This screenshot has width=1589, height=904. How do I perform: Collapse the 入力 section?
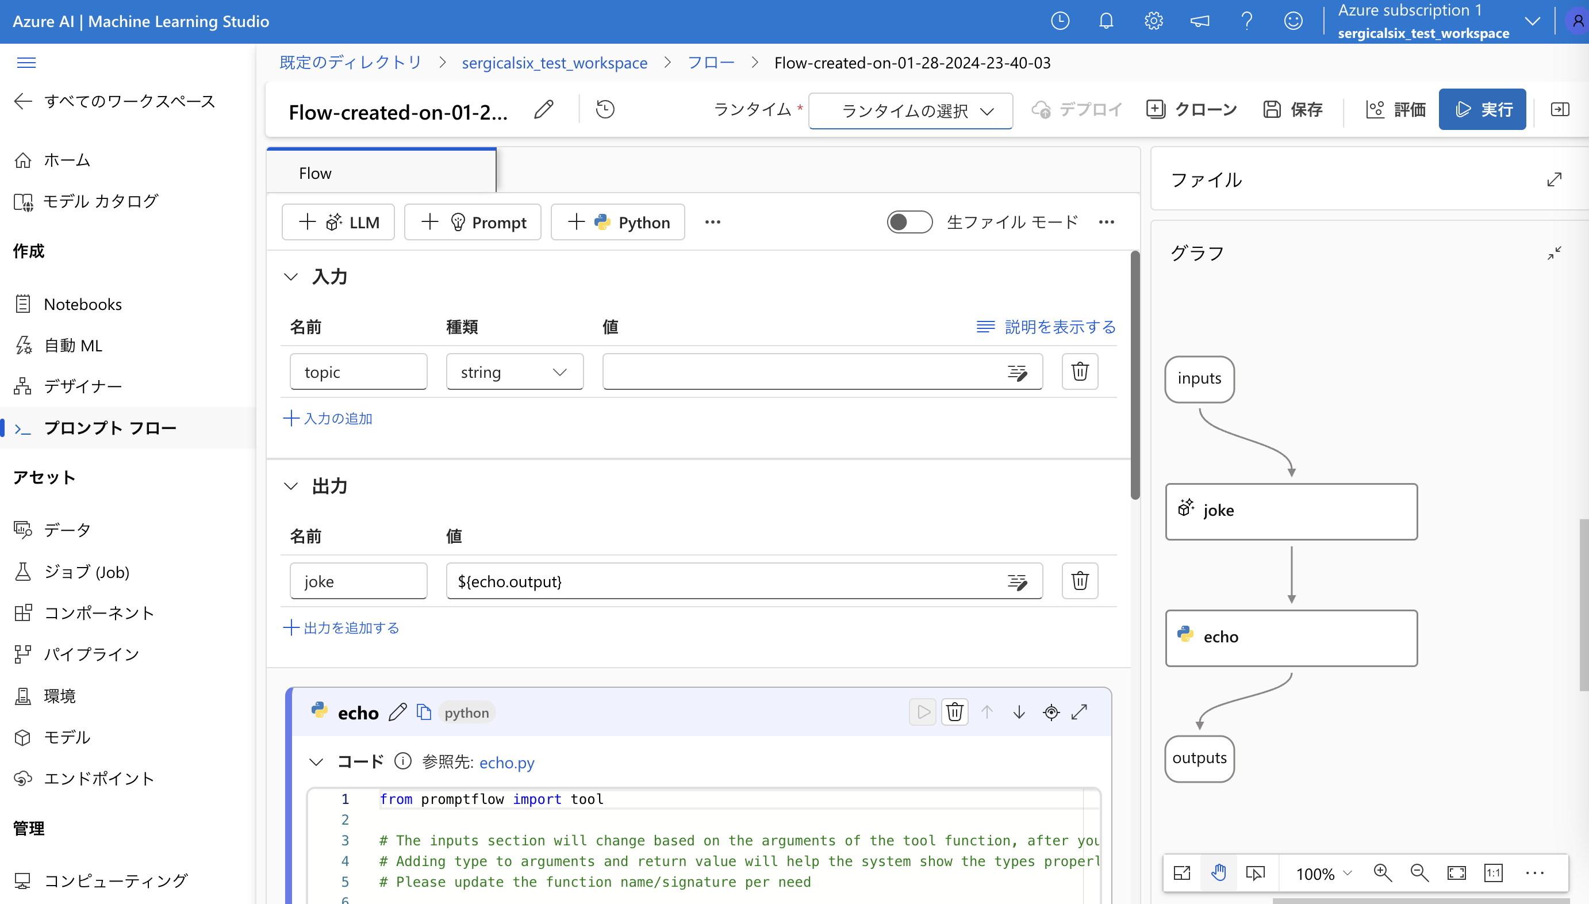(291, 276)
